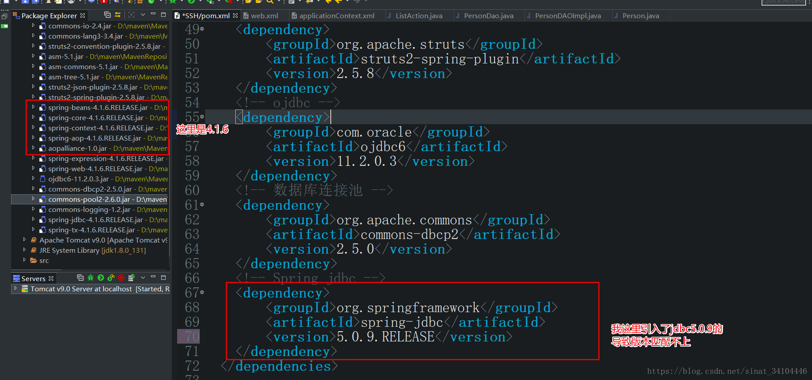812x380 pixels.
Task: Start the server in debug mode
Action: [x=91, y=278]
